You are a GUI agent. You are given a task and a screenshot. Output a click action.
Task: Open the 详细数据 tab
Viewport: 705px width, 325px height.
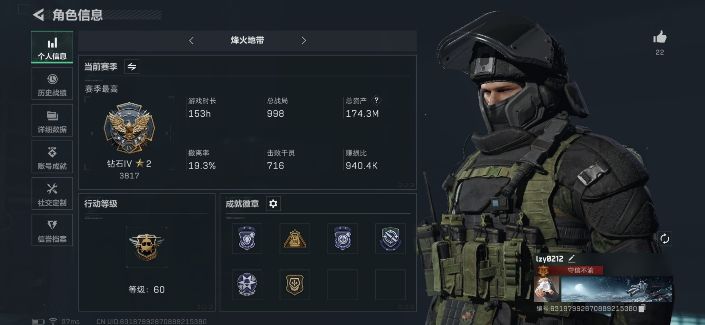pyautogui.click(x=52, y=120)
